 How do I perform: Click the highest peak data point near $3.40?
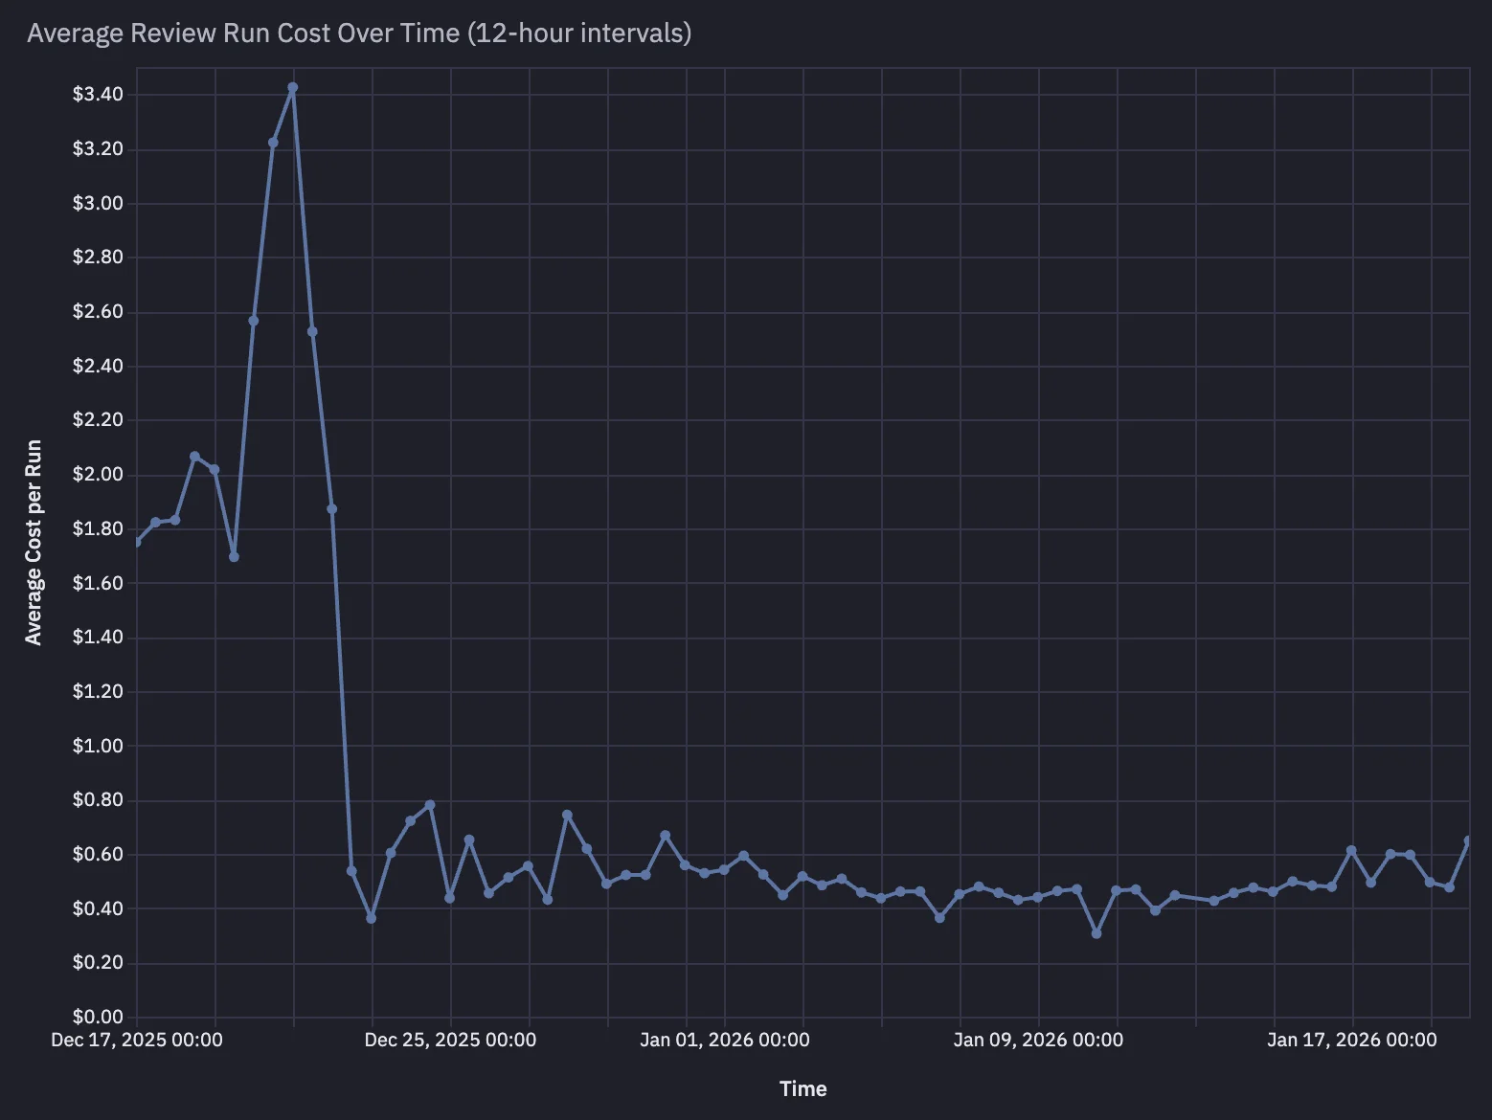click(x=293, y=88)
